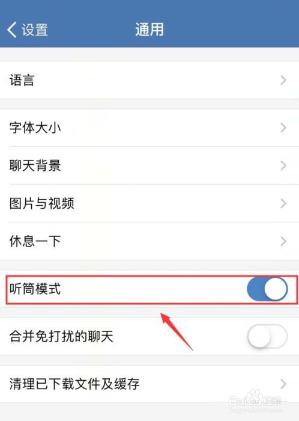Viewport: 299px width, 421px height.
Task: Enable 合并免打扰的聊天 toggle
Action: (x=267, y=336)
